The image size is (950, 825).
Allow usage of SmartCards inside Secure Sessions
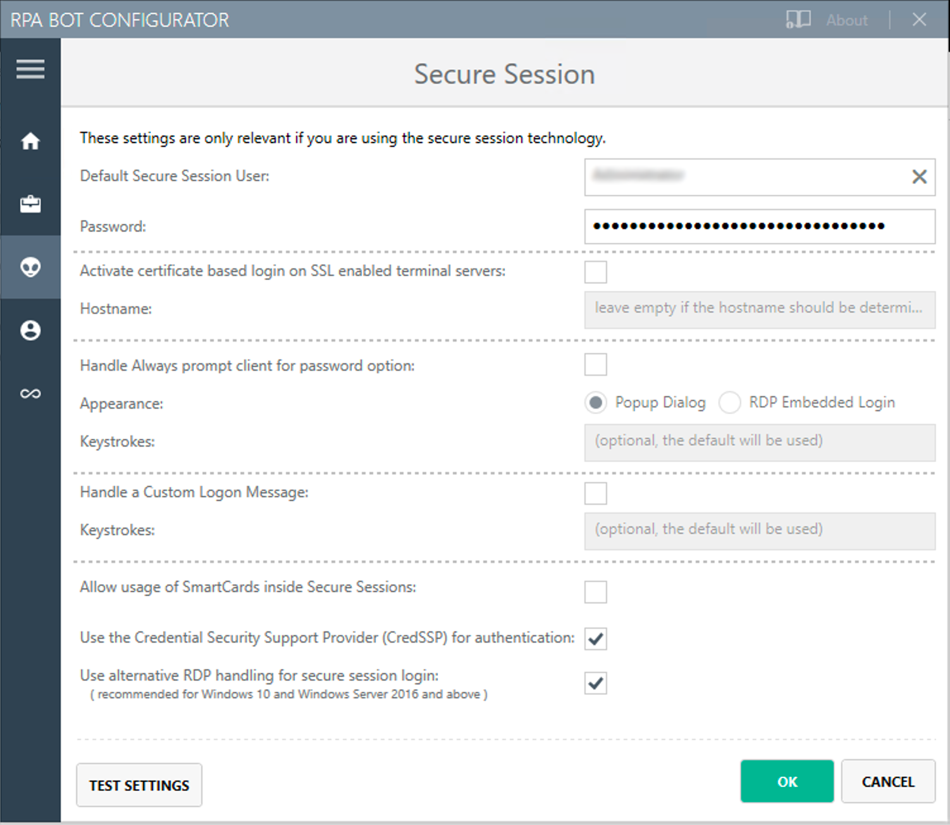595,592
